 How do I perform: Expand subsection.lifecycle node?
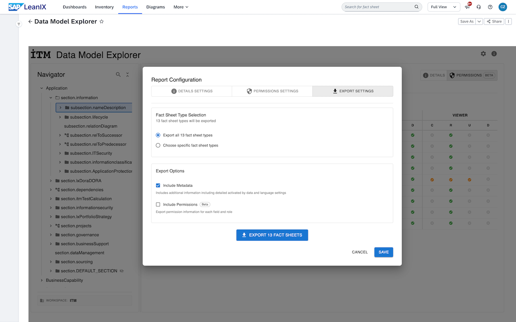point(60,117)
